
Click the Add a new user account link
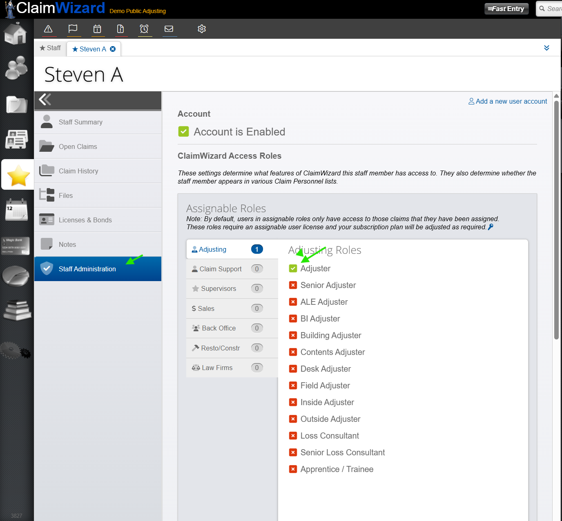[508, 101]
